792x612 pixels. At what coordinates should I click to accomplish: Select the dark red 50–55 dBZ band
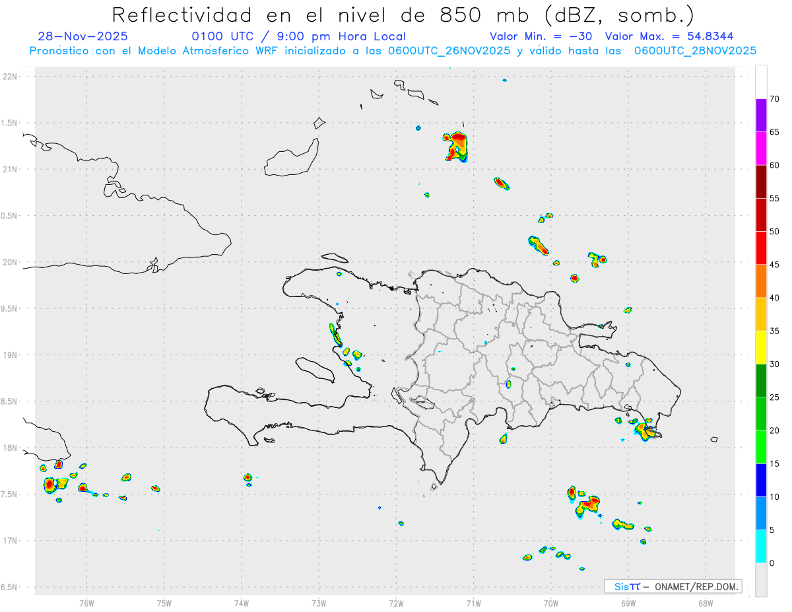coord(761,215)
